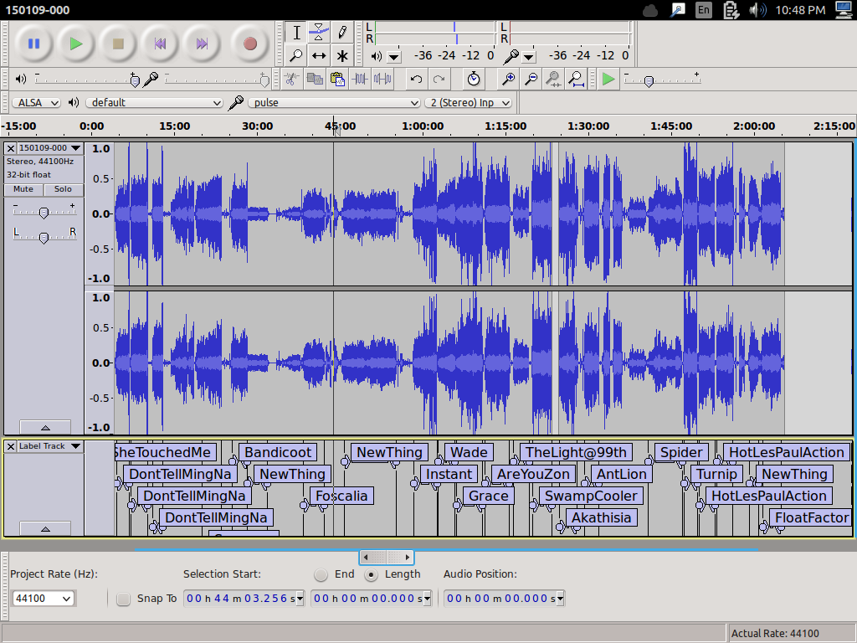Select the Multi-tool asterisk icon
The image size is (857, 643).
point(342,56)
